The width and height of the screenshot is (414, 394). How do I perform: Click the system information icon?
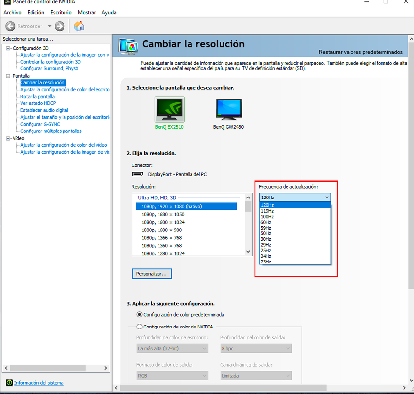[9, 382]
